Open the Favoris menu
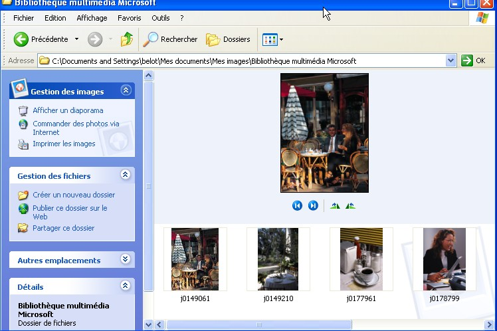The image size is (497, 331). pos(130,18)
